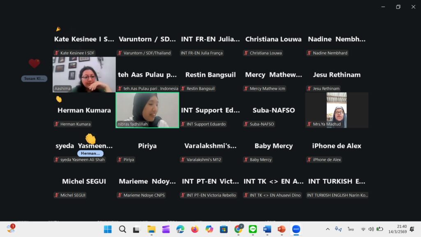Open Microsoft Word from the taskbar
This screenshot has width=421, height=237.
[x=267, y=229]
